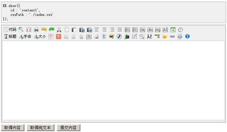227x132 pixels.
Task: Click the id : 'content1' line
Action: tap(25, 10)
